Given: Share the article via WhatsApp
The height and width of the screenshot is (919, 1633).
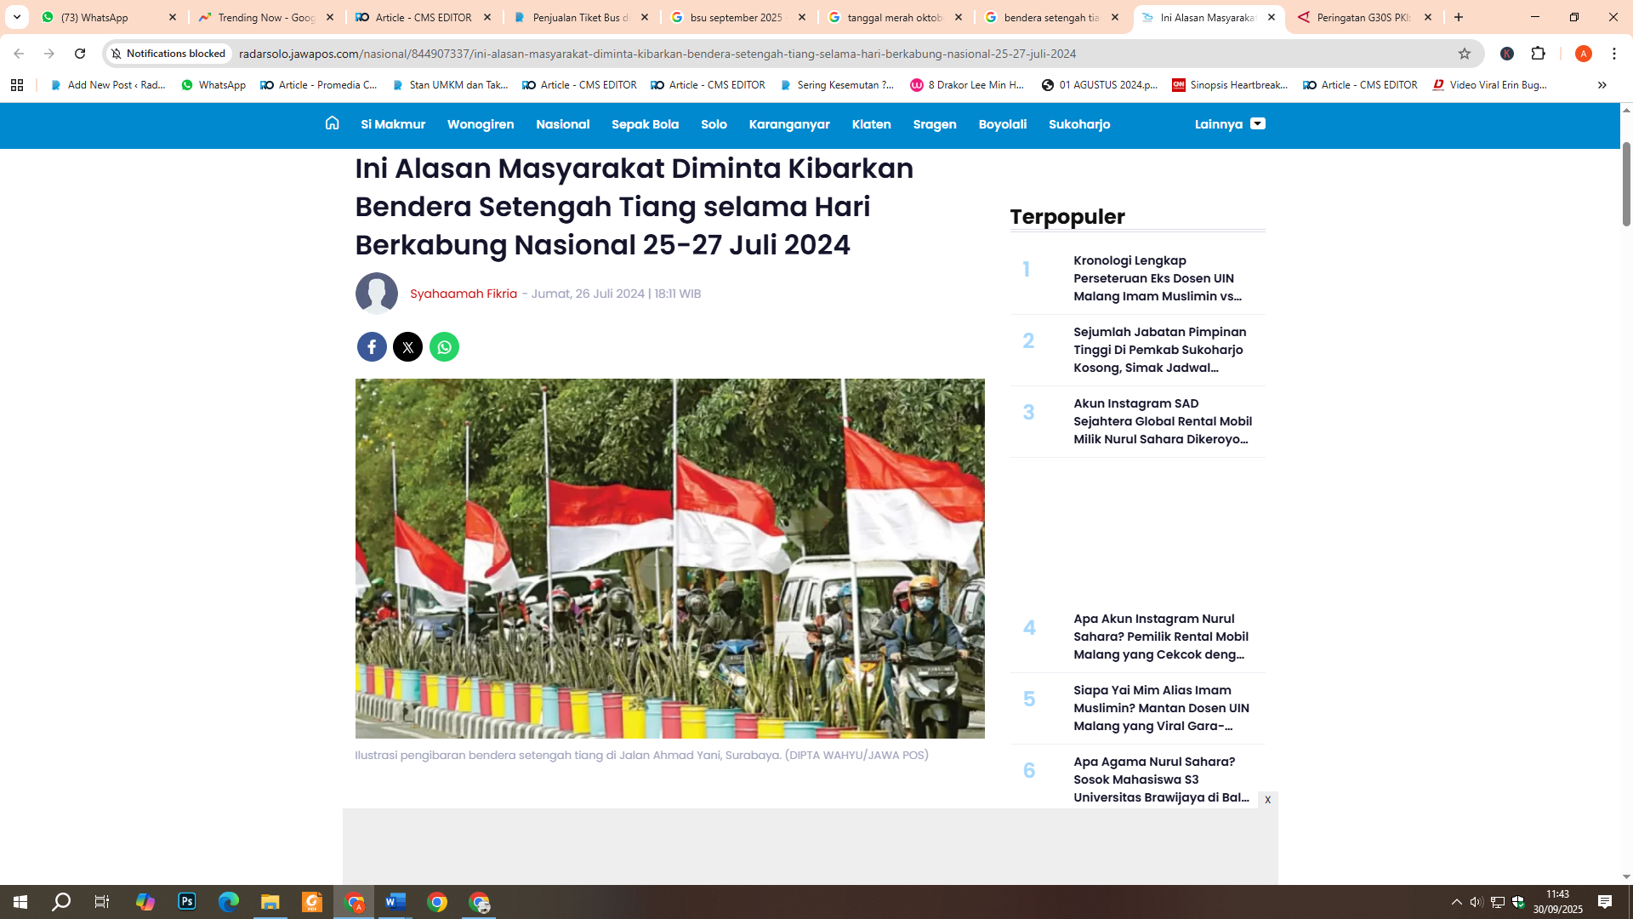Looking at the screenshot, I should 443,346.
